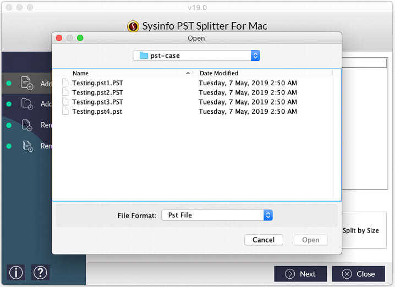Click the Remove File sidebar icon
Screen dimensions: 395x287
pyautogui.click(x=27, y=125)
